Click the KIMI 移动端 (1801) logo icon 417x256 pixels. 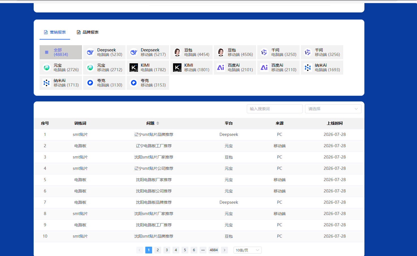[177, 68]
